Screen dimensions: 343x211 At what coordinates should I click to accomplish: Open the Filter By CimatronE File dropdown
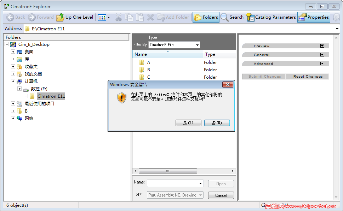coord(174,45)
